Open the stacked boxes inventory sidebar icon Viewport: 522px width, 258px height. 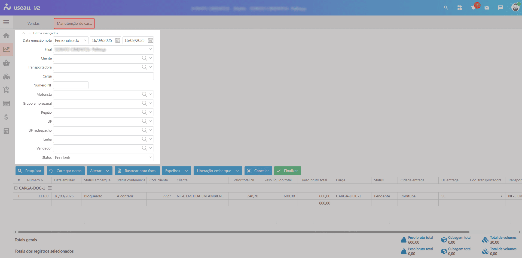point(6,77)
